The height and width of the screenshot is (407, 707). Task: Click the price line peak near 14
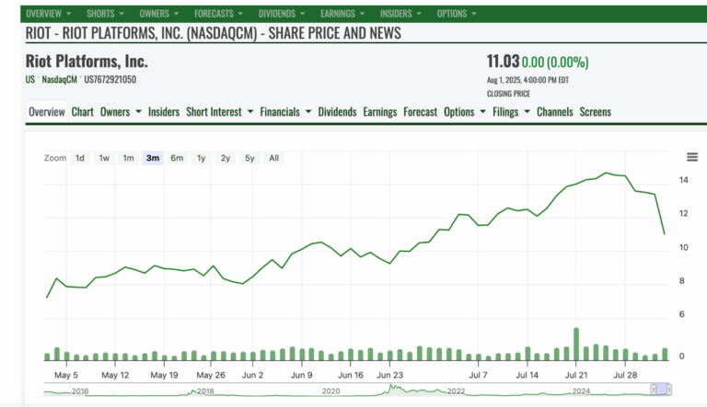tap(606, 173)
